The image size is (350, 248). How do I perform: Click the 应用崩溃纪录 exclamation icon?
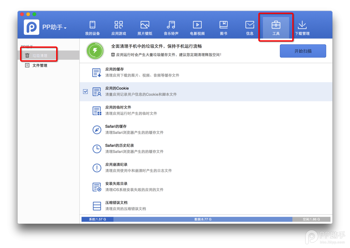pyautogui.click(x=97, y=168)
